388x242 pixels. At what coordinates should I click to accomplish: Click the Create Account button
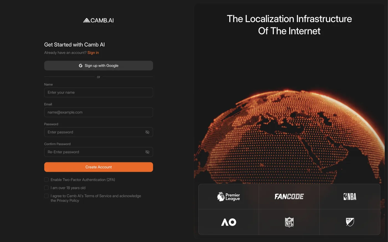(99, 167)
